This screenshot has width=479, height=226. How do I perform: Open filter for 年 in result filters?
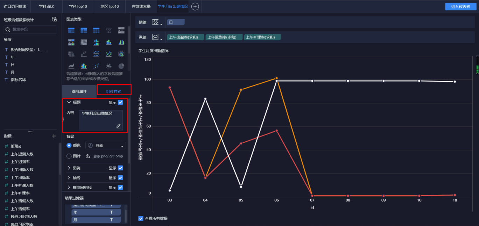coord(112,212)
